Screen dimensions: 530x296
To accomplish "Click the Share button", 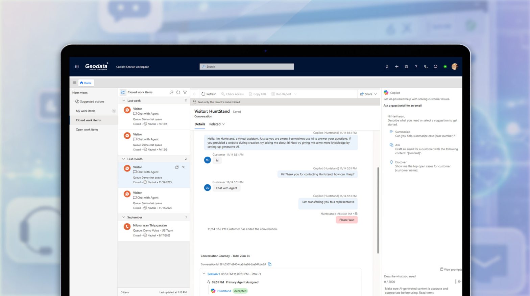I will coord(366,94).
